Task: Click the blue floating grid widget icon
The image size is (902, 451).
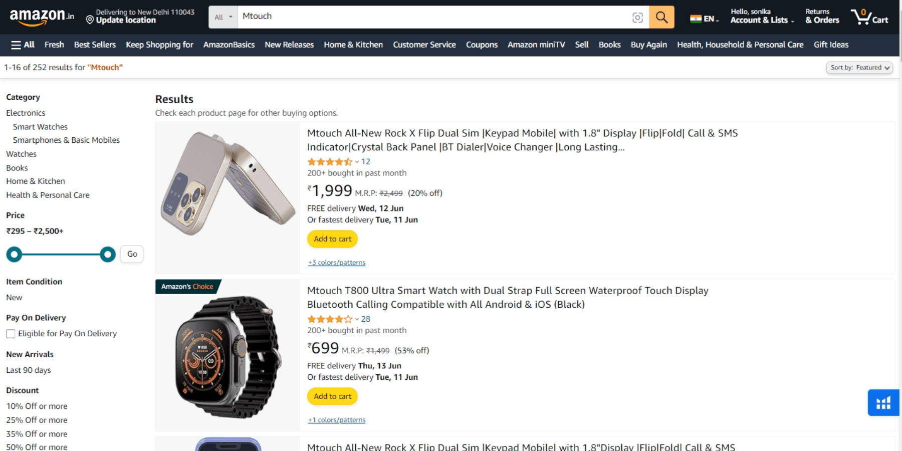Action: (x=883, y=402)
